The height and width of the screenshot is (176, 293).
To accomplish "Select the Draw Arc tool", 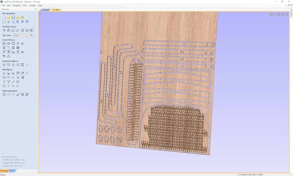I will pos(8,48).
